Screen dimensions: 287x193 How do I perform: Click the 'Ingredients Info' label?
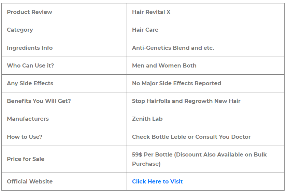(x=30, y=48)
